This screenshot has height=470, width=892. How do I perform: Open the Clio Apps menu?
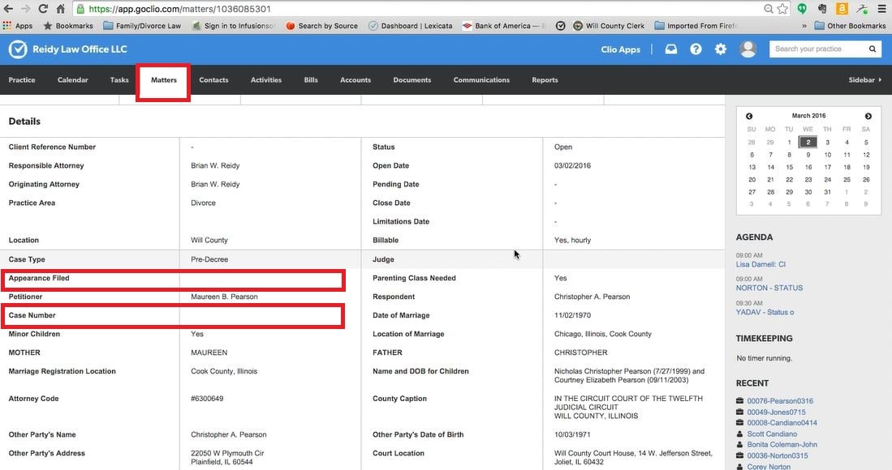click(x=619, y=49)
